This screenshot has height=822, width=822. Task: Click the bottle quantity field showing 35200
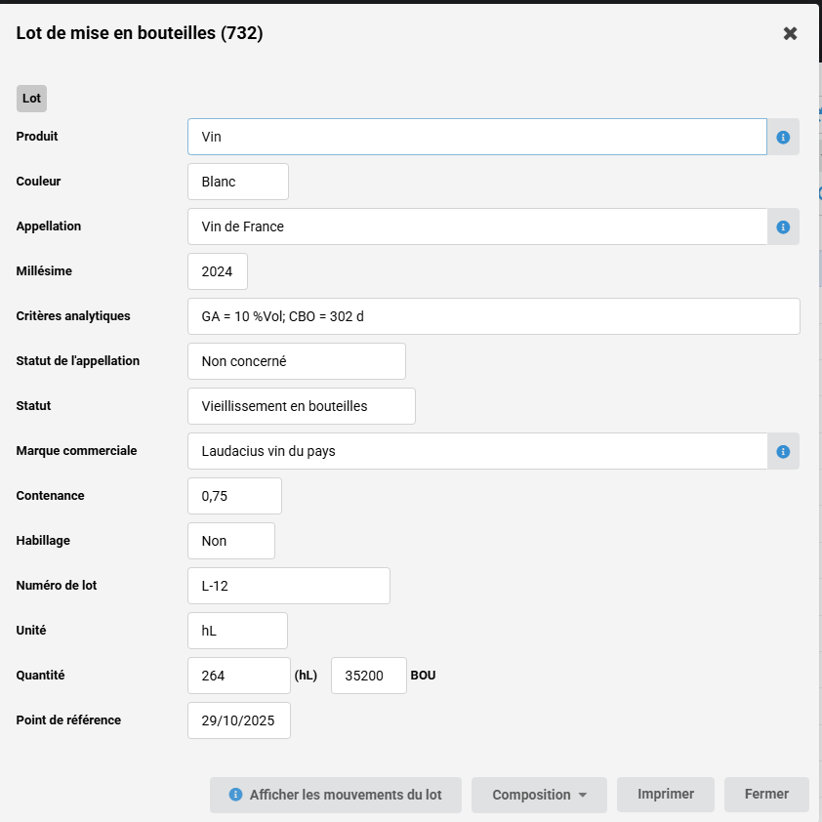click(x=368, y=676)
